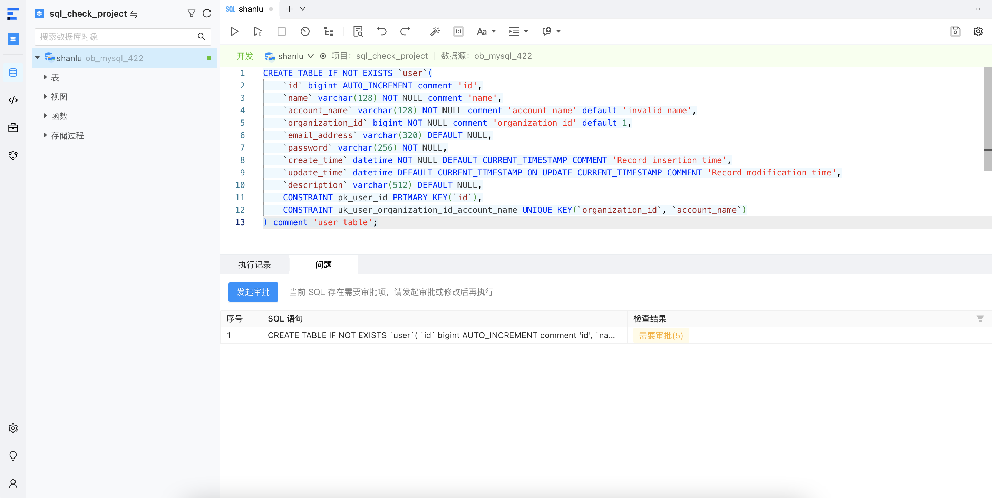Open the project layers icon in sidebar
This screenshot has width=992, height=498.
click(13, 39)
